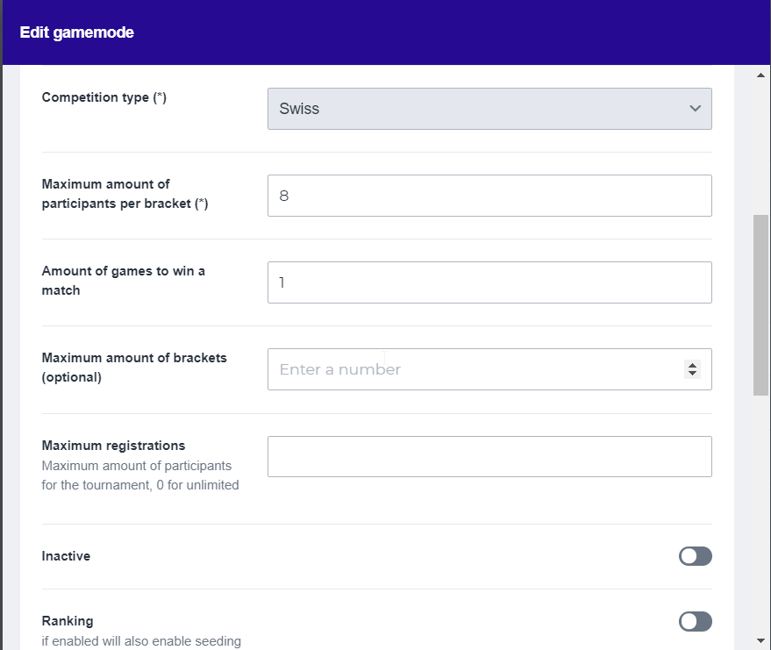
Task: Click the Maximum amount of brackets number field
Action: (x=474, y=369)
